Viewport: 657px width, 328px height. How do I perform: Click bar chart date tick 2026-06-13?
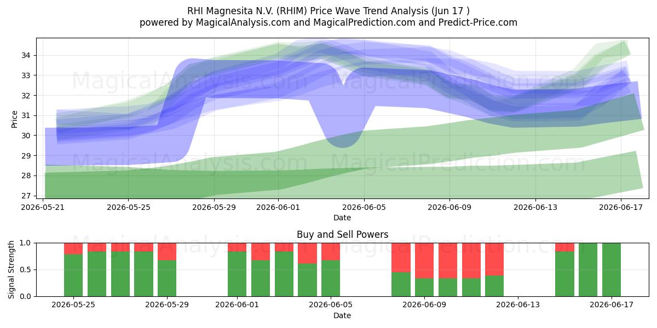(x=518, y=305)
